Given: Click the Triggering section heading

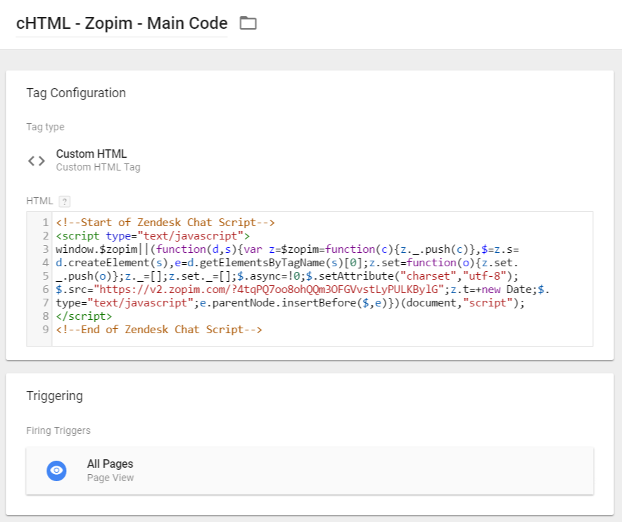Looking at the screenshot, I should (55, 396).
